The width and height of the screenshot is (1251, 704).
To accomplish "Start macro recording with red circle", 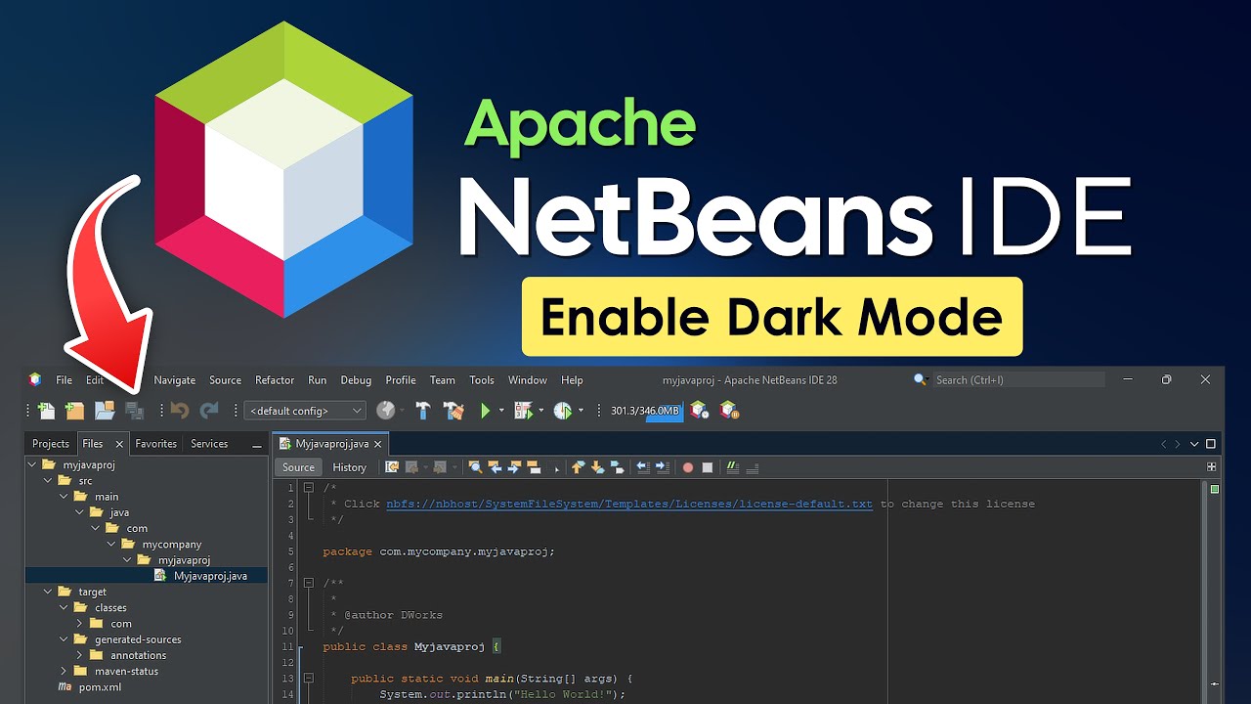I will coord(688,467).
